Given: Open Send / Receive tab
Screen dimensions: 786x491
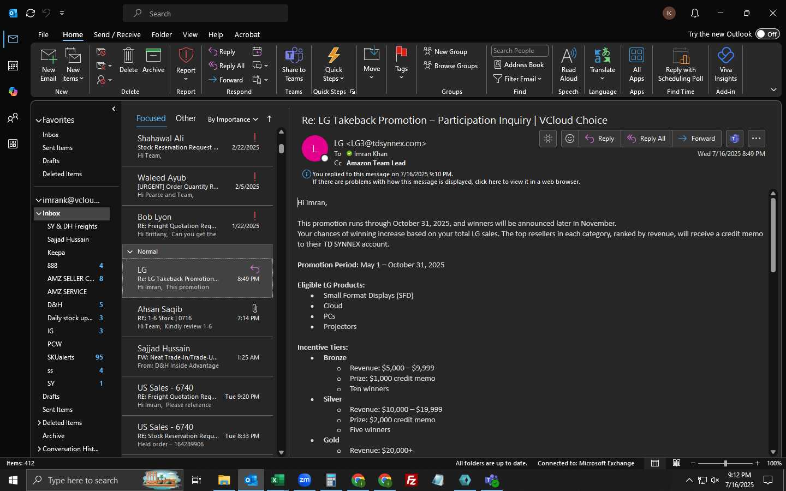Looking at the screenshot, I should pos(117,34).
